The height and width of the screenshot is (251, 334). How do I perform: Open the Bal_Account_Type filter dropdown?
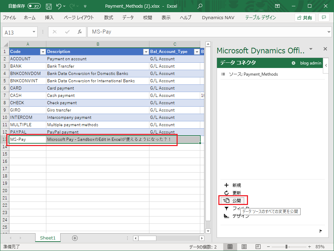tap(197, 52)
